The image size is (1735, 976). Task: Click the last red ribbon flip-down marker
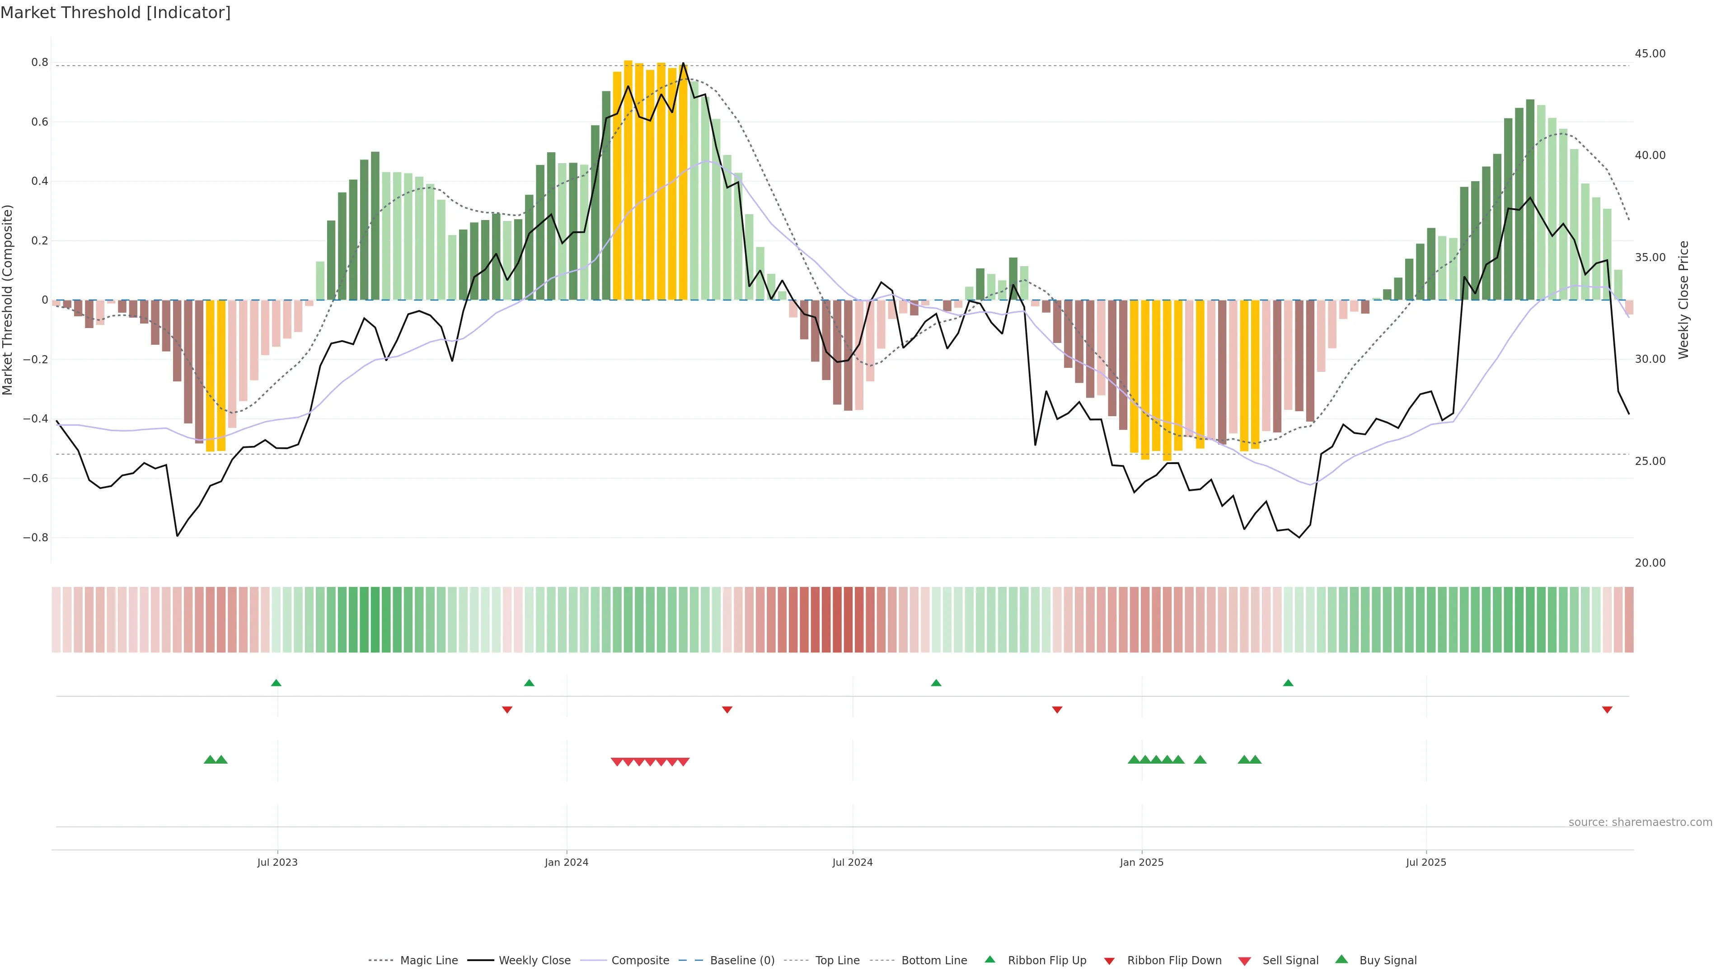(1607, 709)
